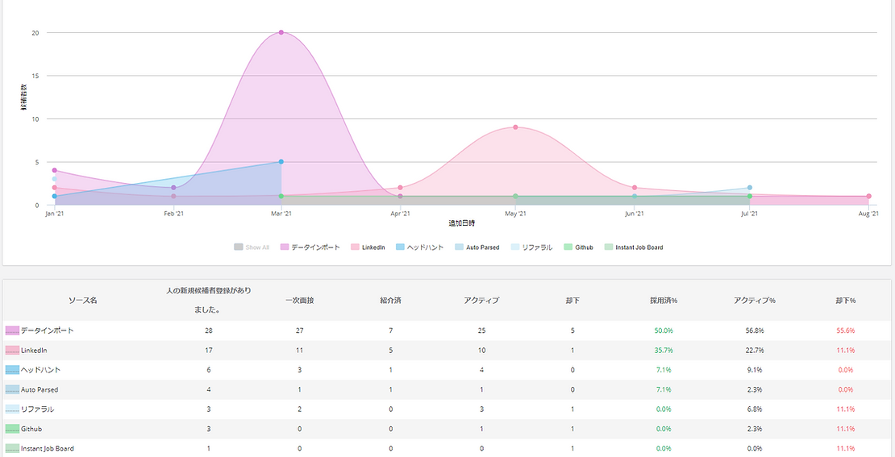Click the Instant Job Board table row name
This screenshot has height=457, width=895.
pyautogui.click(x=47, y=448)
